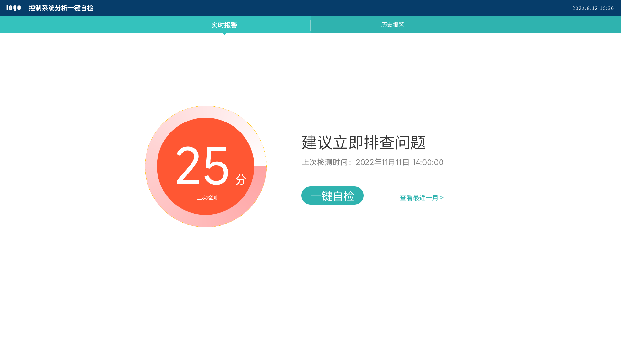Click the 上次检测时间 2022年11月11日 text
This screenshot has width=621, height=349.
pyautogui.click(x=373, y=162)
